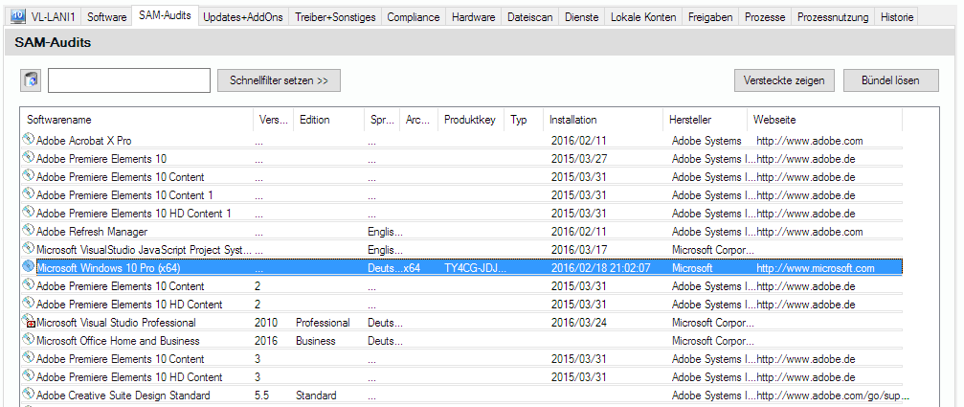Click version 5.5 of Adobe Creative Suite

point(260,396)
